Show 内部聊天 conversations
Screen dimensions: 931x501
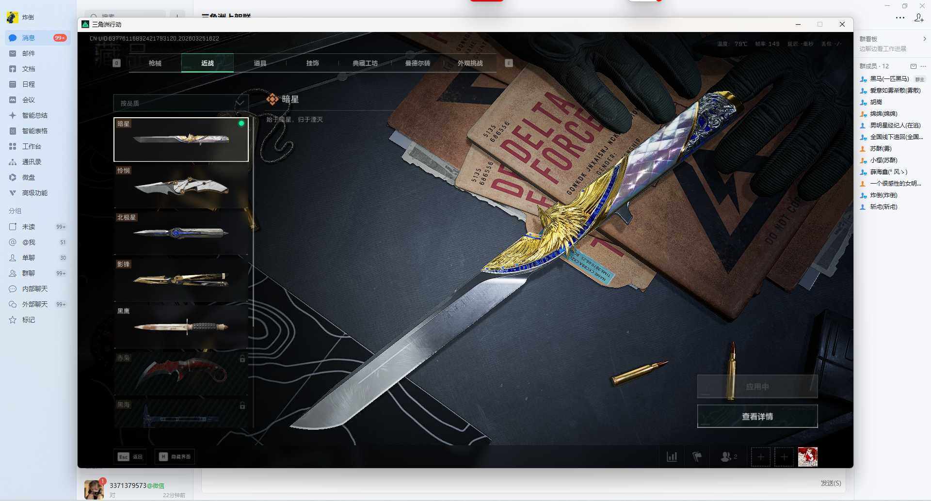coord(38,289)
